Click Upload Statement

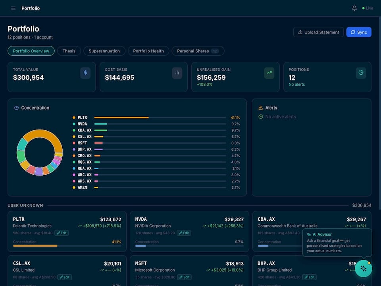coord(318,32)
